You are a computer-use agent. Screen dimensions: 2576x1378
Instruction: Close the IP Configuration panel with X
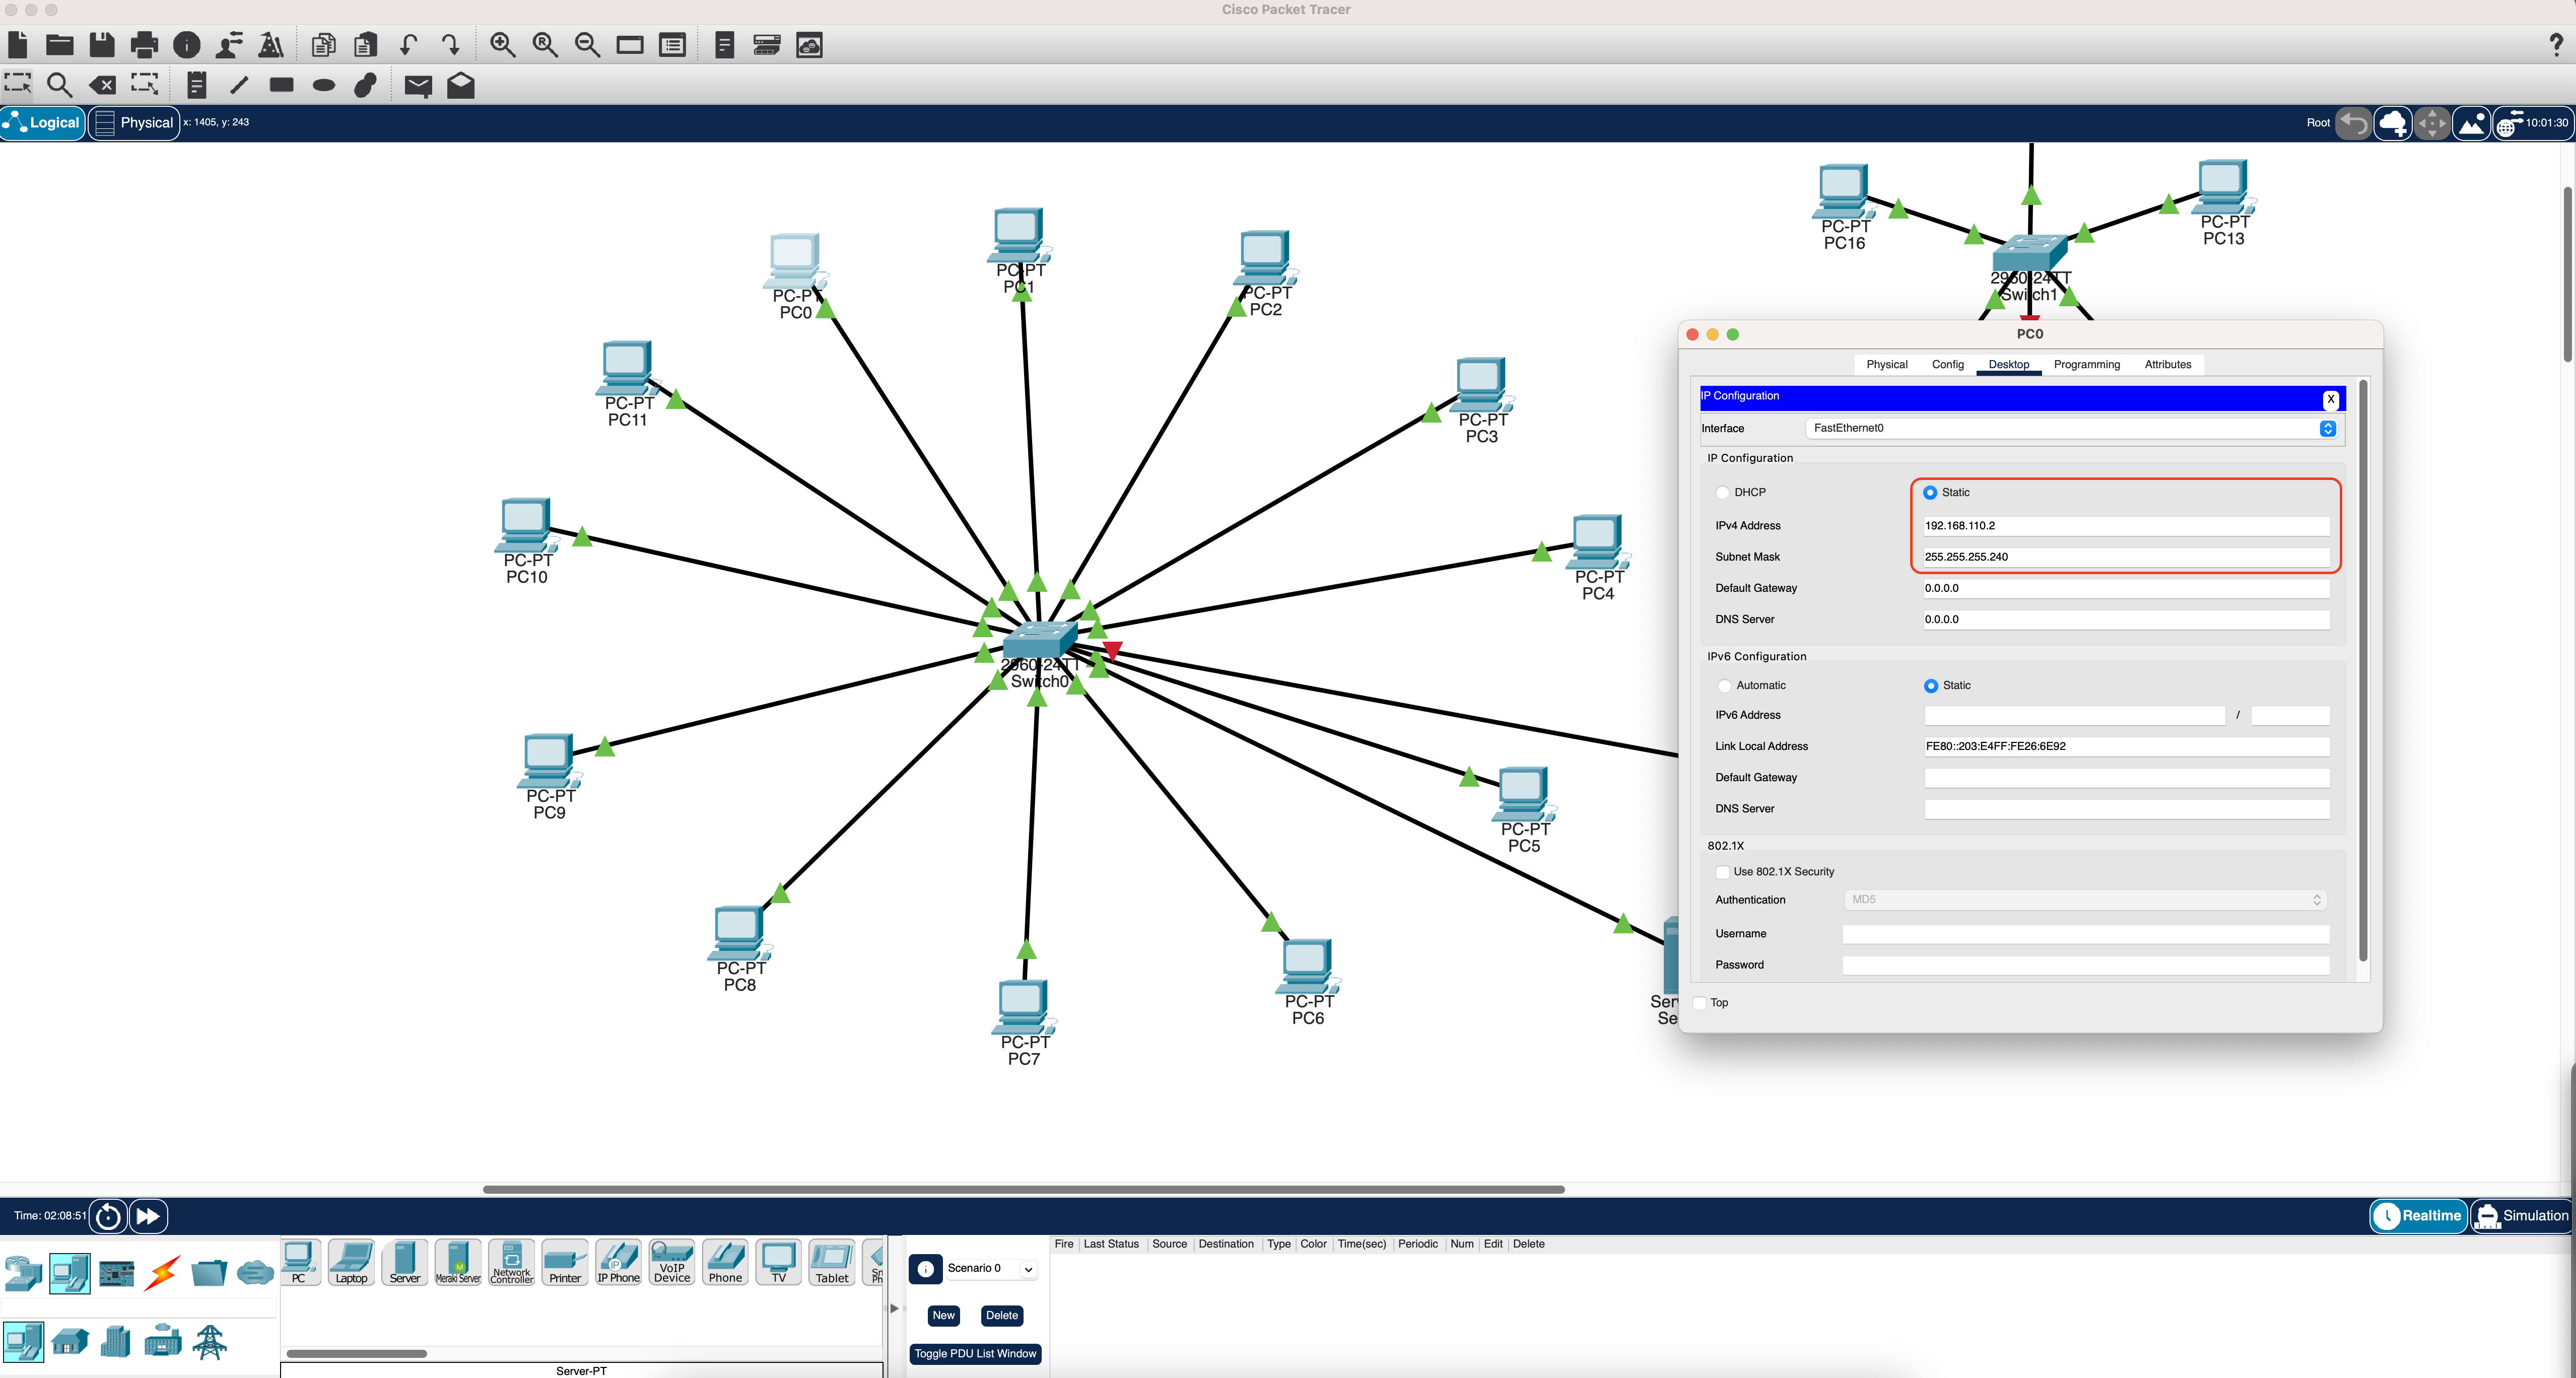pos(2330,399)
